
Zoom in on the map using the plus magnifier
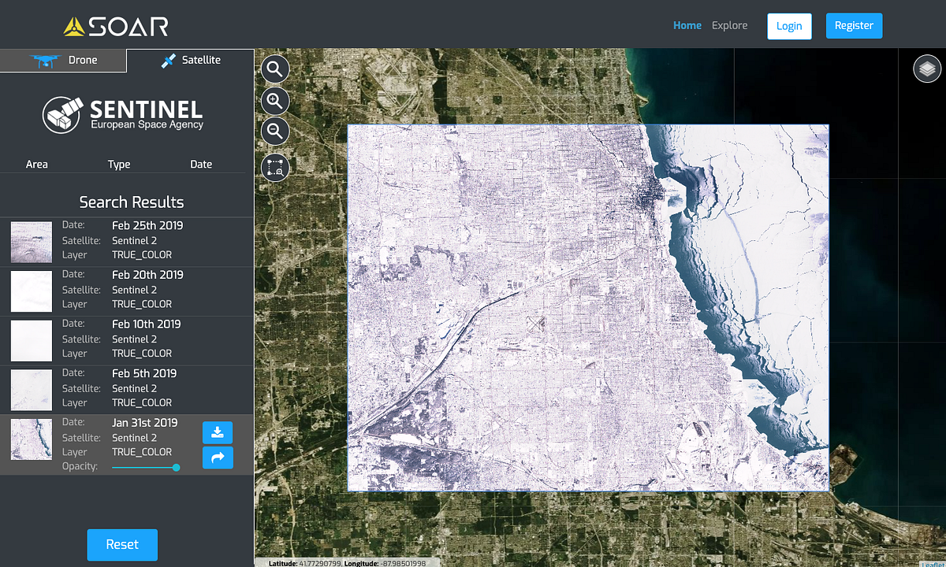click(274, 100)
